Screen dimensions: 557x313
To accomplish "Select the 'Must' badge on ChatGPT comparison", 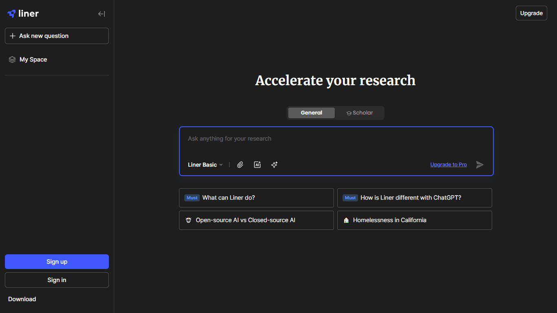I will [x=350, y=198].
